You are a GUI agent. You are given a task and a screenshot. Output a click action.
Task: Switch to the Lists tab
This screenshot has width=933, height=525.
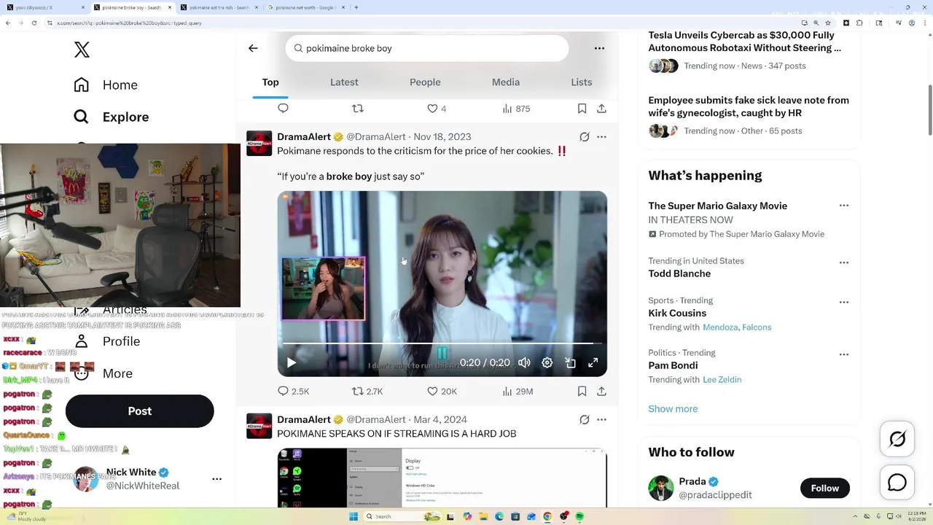(582, 82)
